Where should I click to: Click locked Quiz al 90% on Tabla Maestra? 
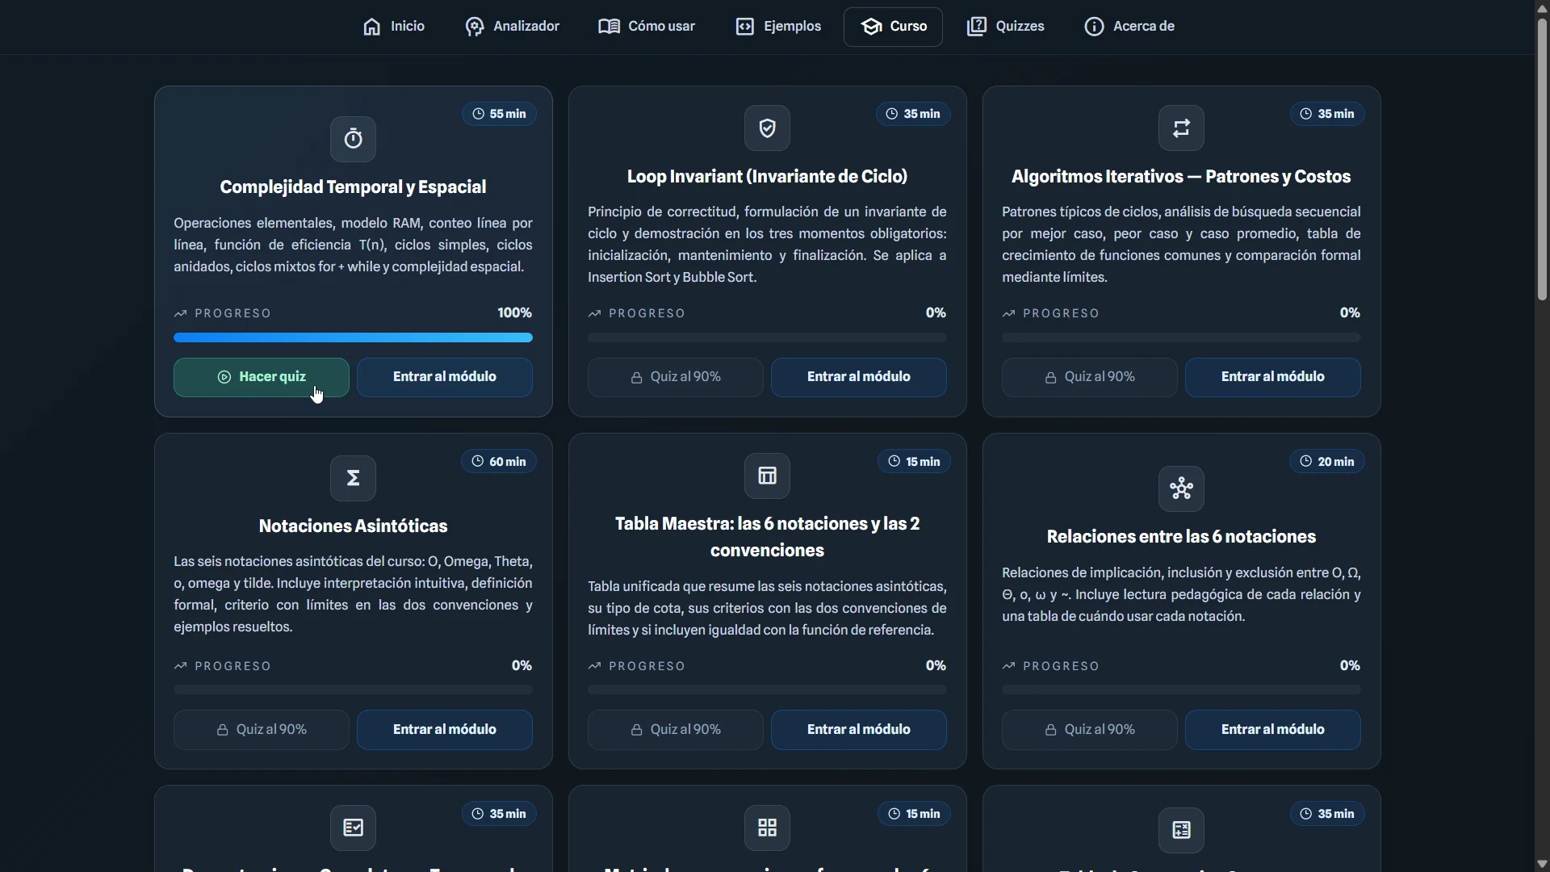[x=676, y=730]
